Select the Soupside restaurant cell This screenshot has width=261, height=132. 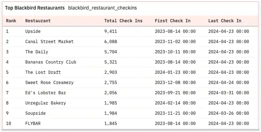(x=35, y=113)
